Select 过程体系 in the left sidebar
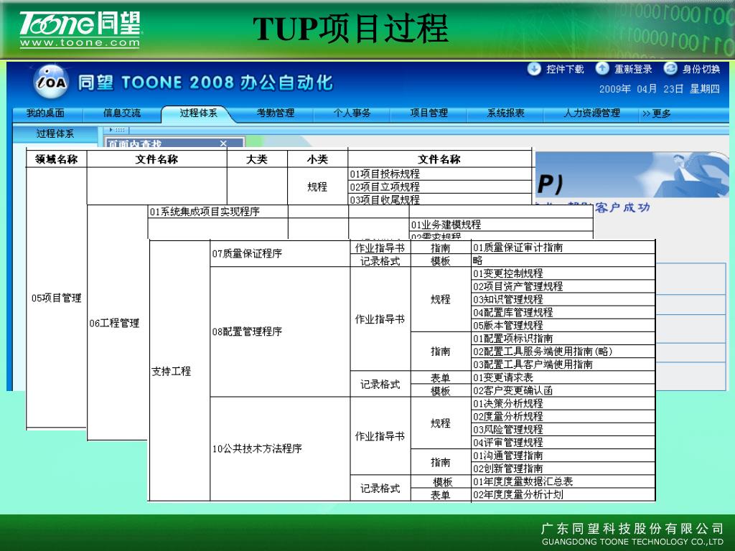The width and height of the screenshot is (735, 551). 55,133
